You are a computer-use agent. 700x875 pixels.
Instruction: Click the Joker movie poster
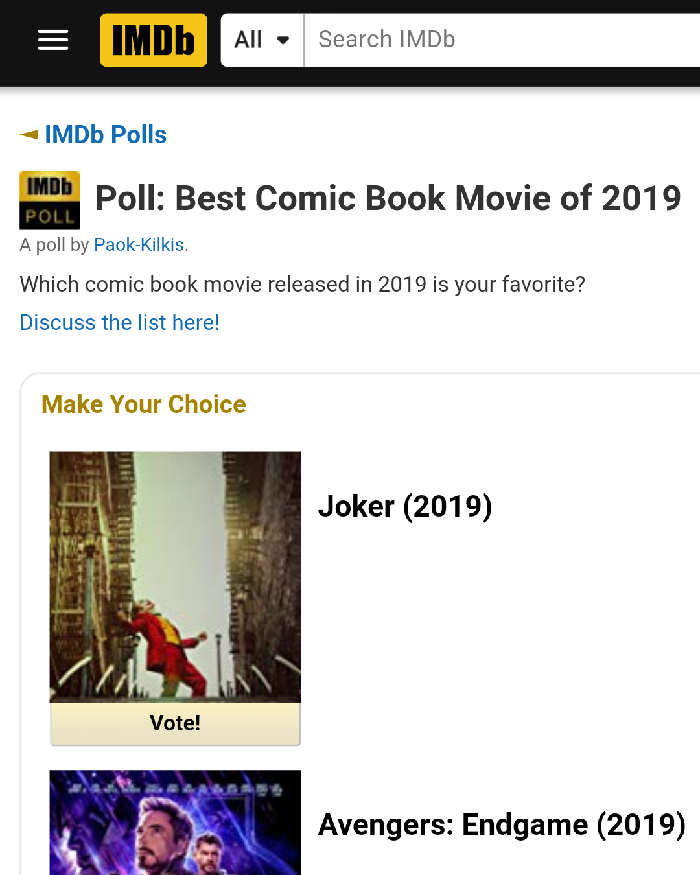tap(175, 577)
